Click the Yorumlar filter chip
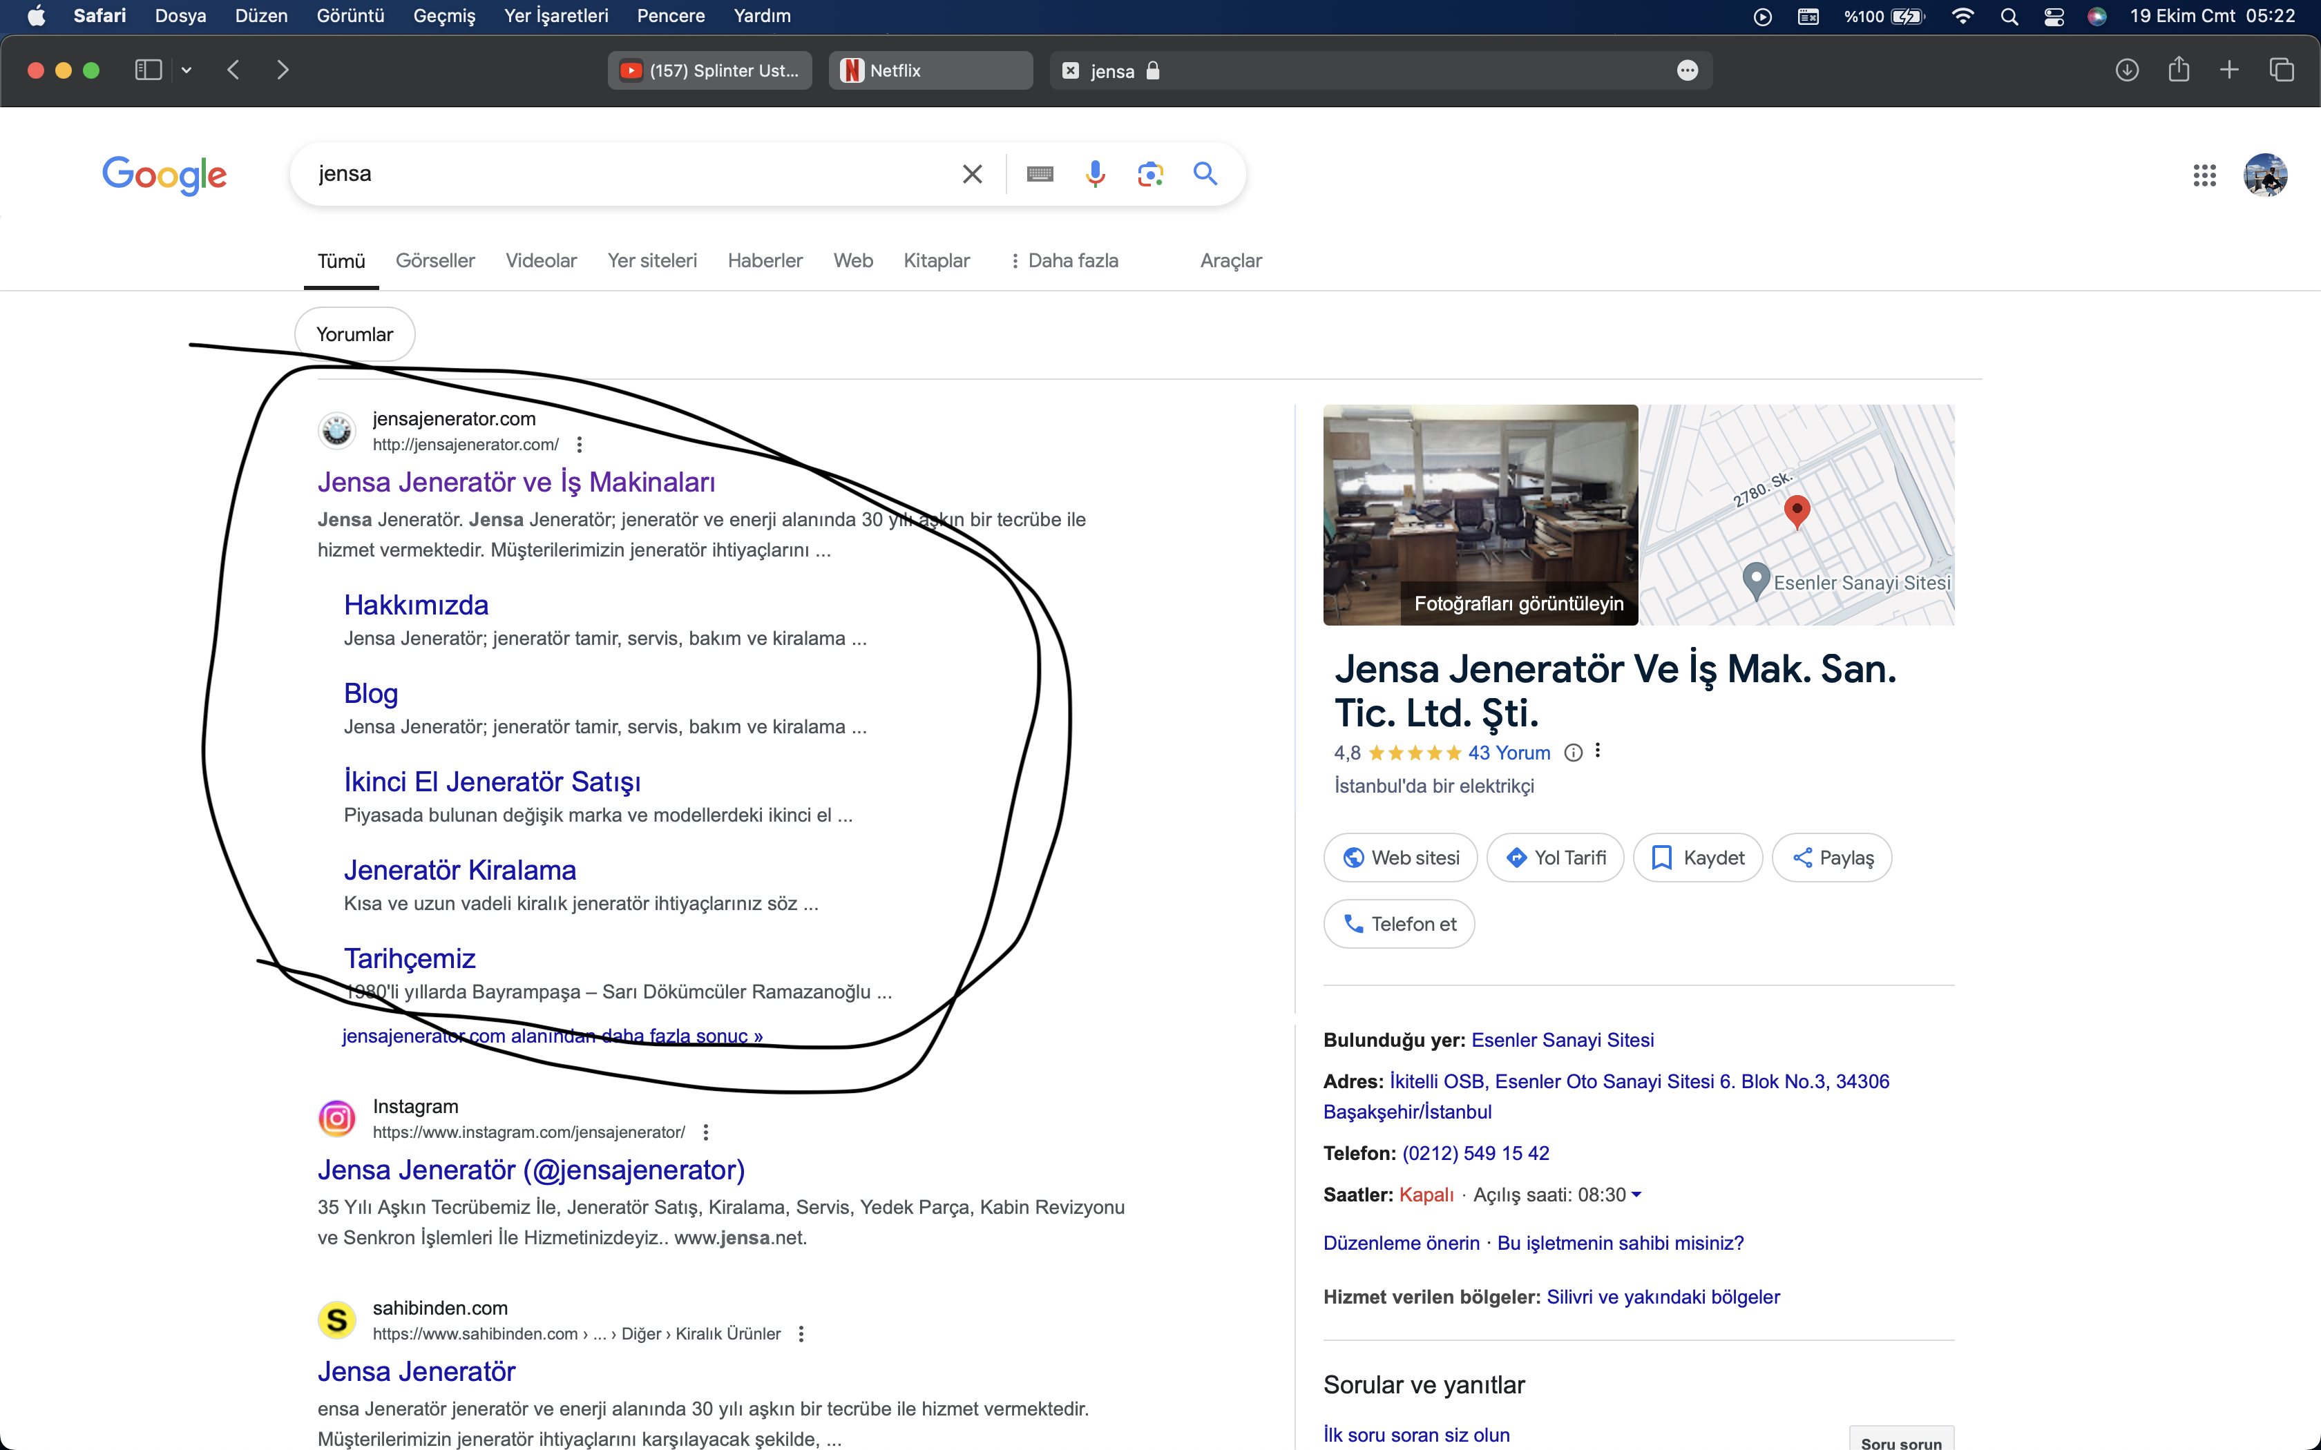2321x1450 pixels. point(355,335)
